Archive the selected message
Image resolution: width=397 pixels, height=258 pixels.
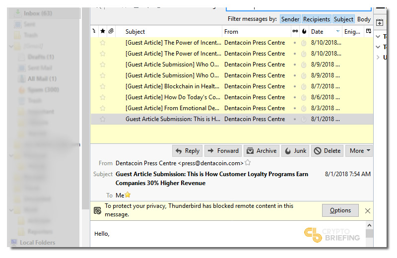tap(262, 151)
